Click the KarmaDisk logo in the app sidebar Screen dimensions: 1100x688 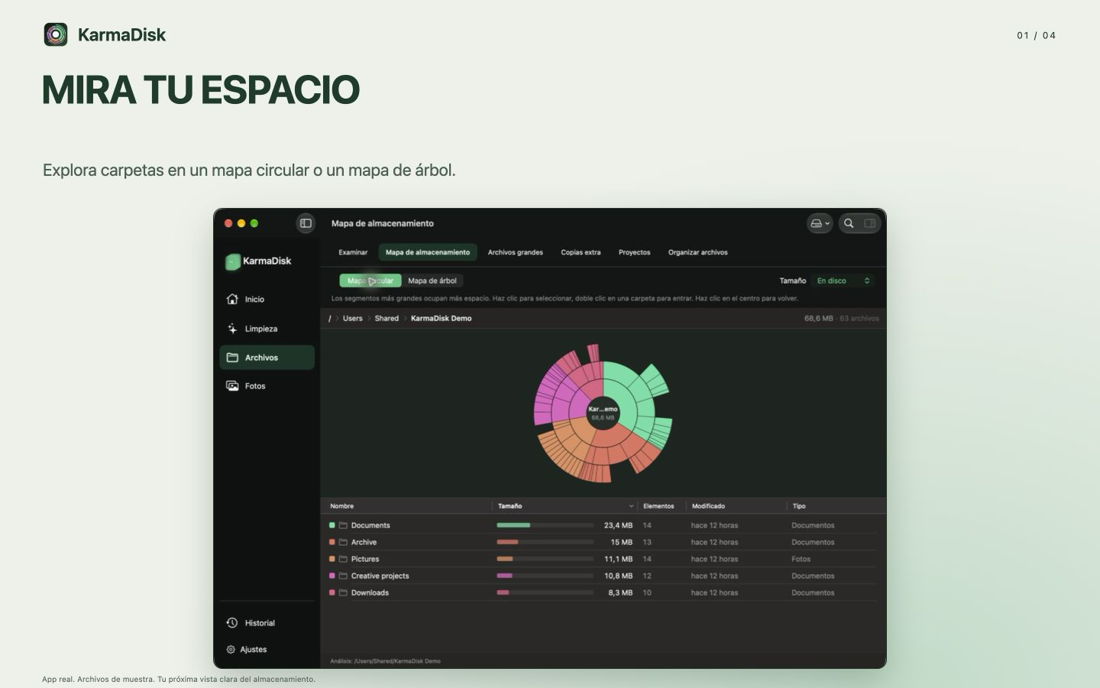(x=258, y=261)
